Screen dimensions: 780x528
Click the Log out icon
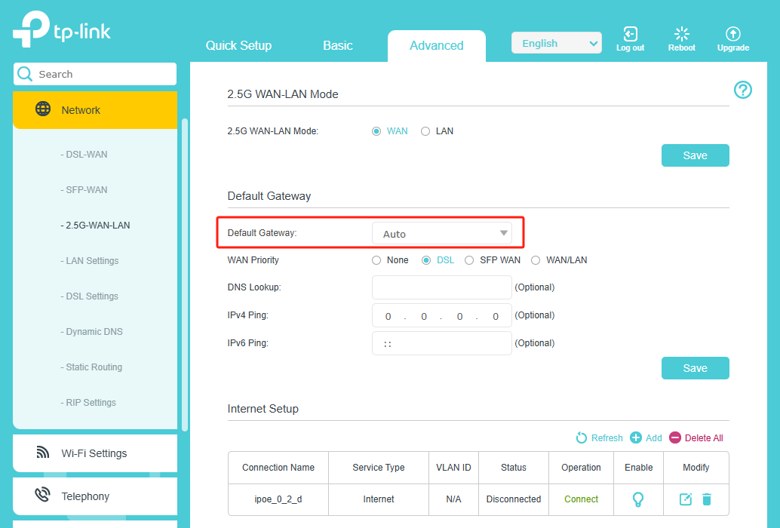point(630,35)
